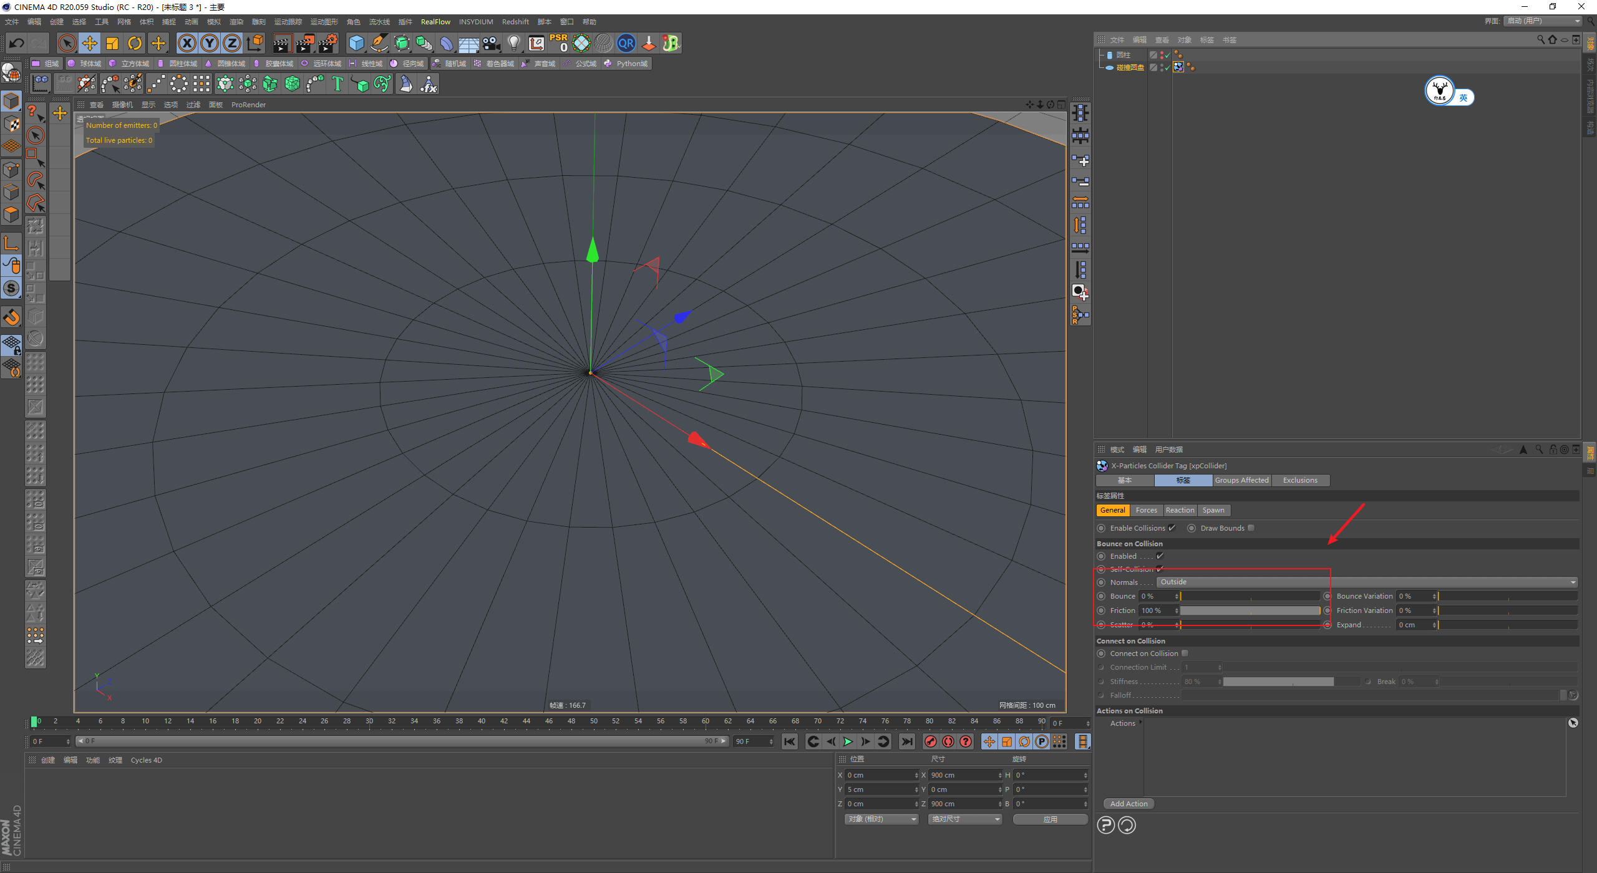The width and height of the screenshot is (1597, 873).
Task: Click position Y stepper arrows
Action: tap(916, 790)
